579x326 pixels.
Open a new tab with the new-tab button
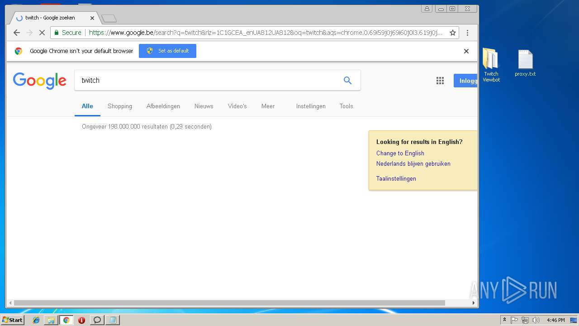pos(109,19)
